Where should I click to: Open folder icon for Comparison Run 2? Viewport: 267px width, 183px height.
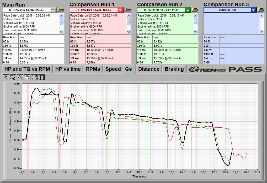pos(195,10)
